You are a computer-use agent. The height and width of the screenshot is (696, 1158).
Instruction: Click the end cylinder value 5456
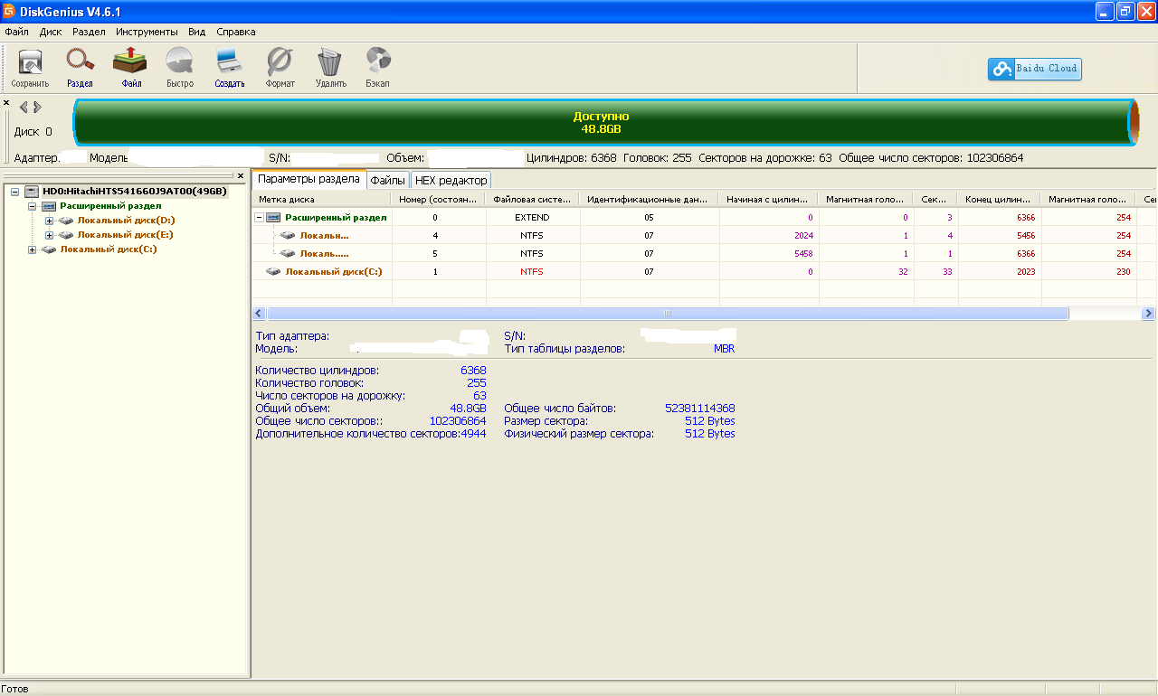pyautogui.click(x=1025, y=236)
